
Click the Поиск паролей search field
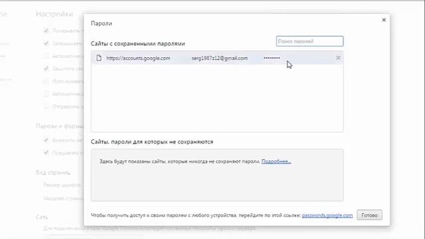point(309,41)
